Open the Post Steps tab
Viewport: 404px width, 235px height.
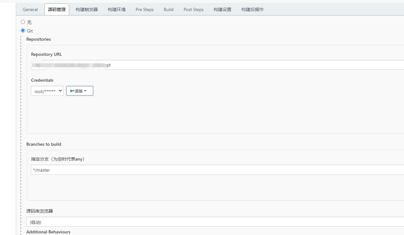click(x=193, y=9)
